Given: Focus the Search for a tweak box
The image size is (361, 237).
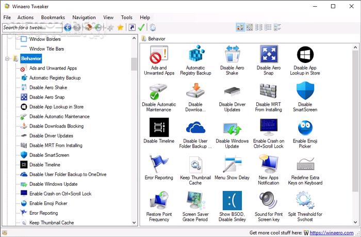Looking at the screenshot, I should pos(32,28).
